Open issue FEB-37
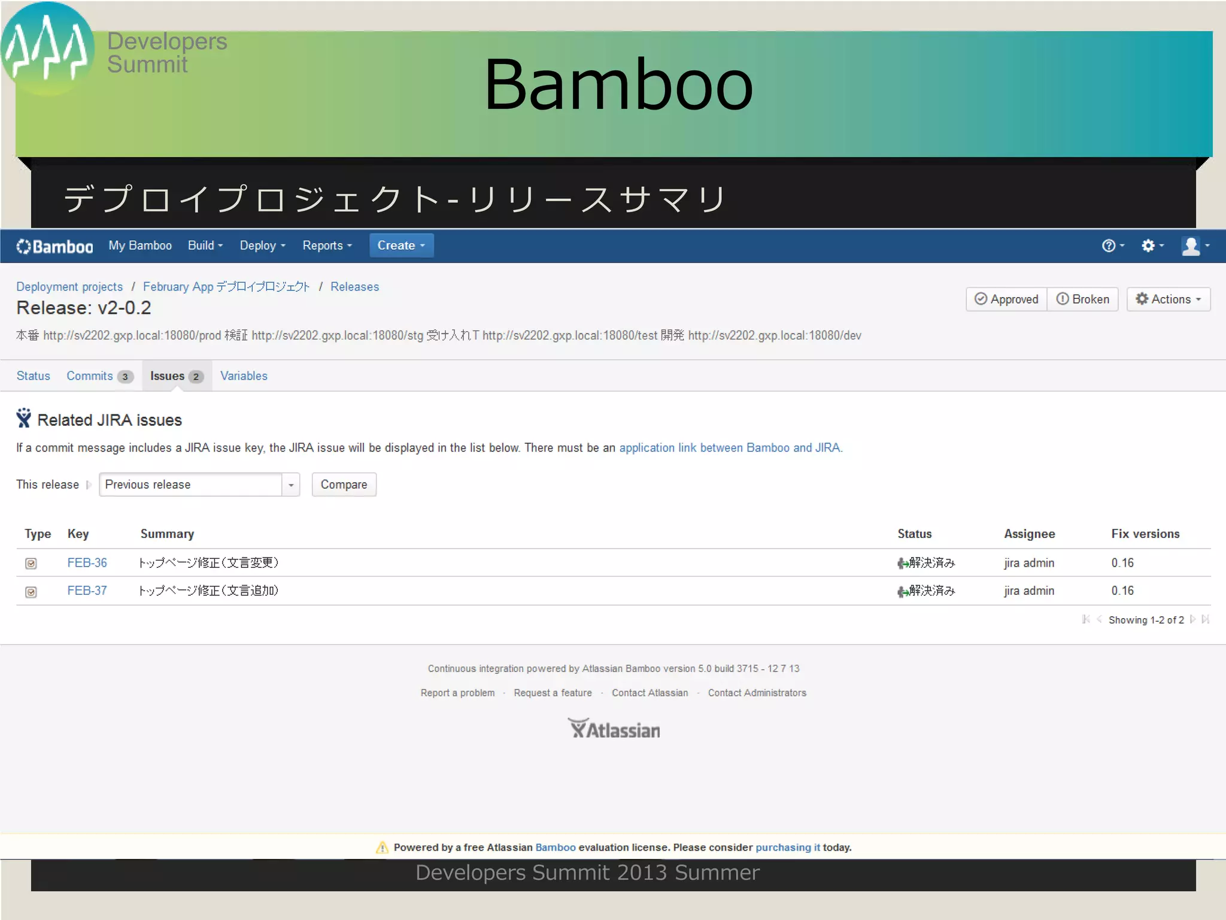The width and height of the screenshot is (1226, 920). [x=87, y=591]
